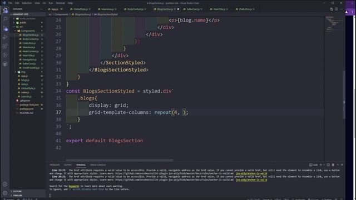Image resolution: width=356 pixels, height=200 pixels.
Task: Click BlogsSectionStyled in the breadcrumb
Action: pos(106,14)
